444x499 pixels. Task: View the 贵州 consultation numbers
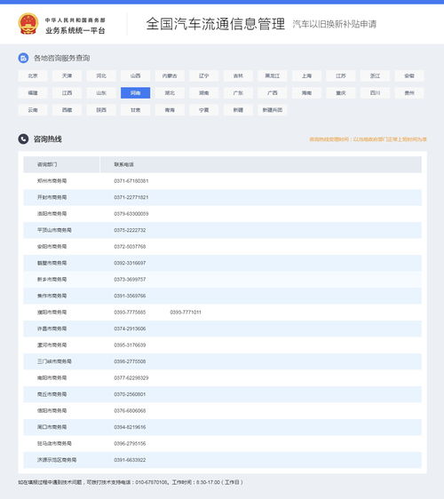(x=409, y=93)
